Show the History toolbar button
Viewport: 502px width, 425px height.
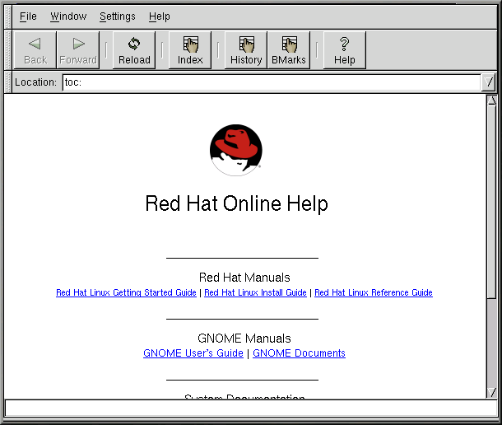click(246, 50)
